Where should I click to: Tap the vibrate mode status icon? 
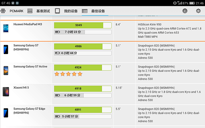(x=175, y=3)
